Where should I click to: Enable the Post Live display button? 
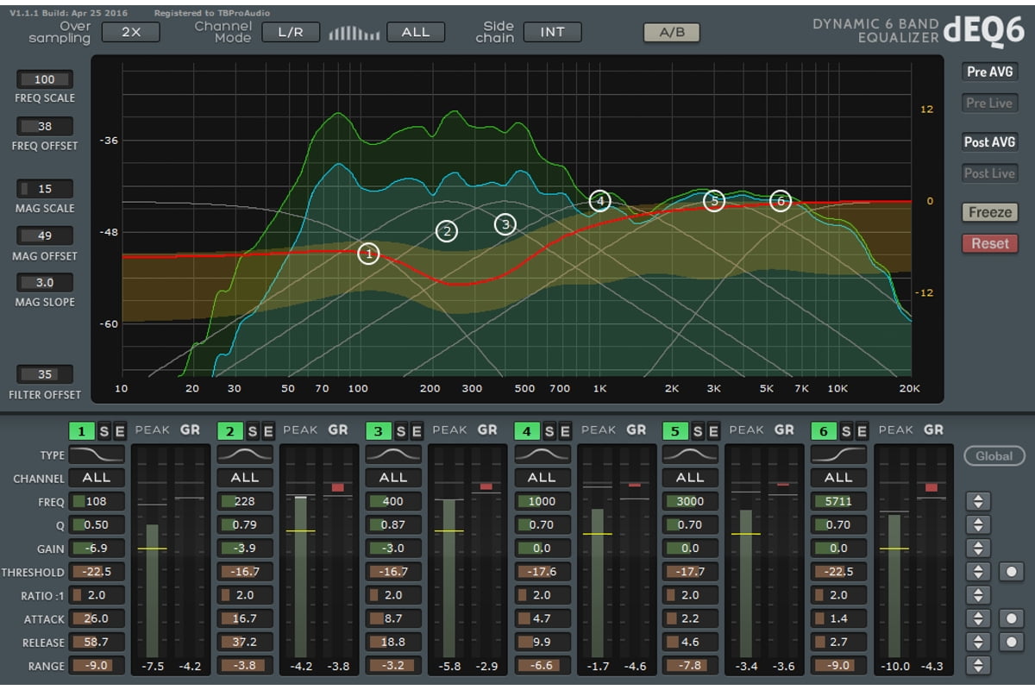point(989,172)
